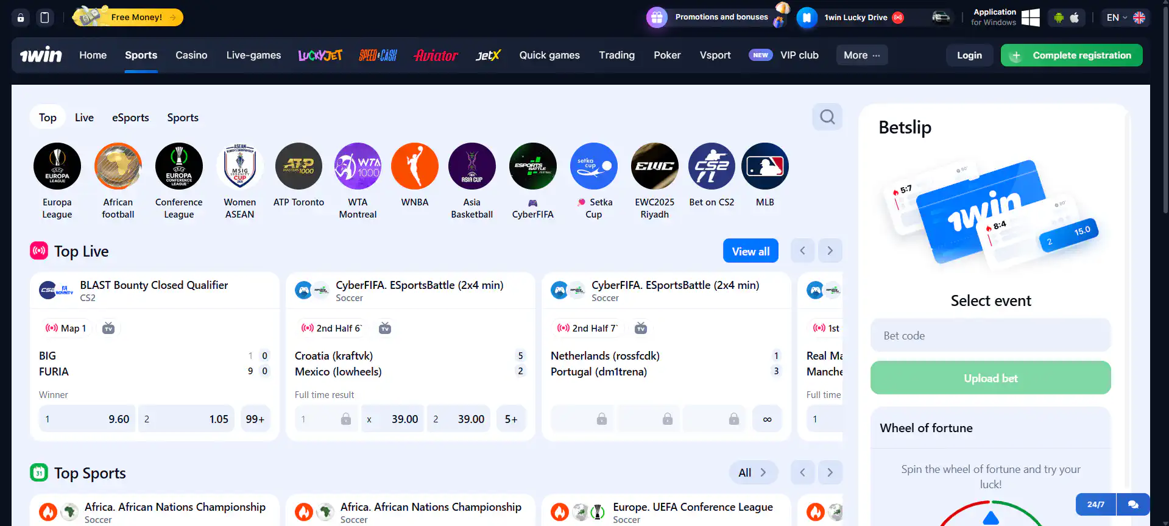
Task: Expand 5+ markets for Croatia vs Mexico
Action: pyautogui.click(x=511, y=419)
